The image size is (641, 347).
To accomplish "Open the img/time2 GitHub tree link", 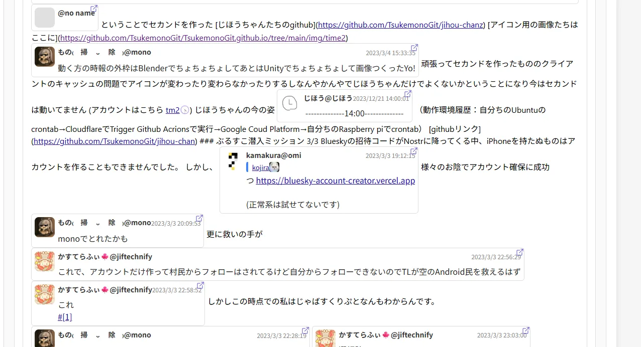I will click(x=203, y=38).
